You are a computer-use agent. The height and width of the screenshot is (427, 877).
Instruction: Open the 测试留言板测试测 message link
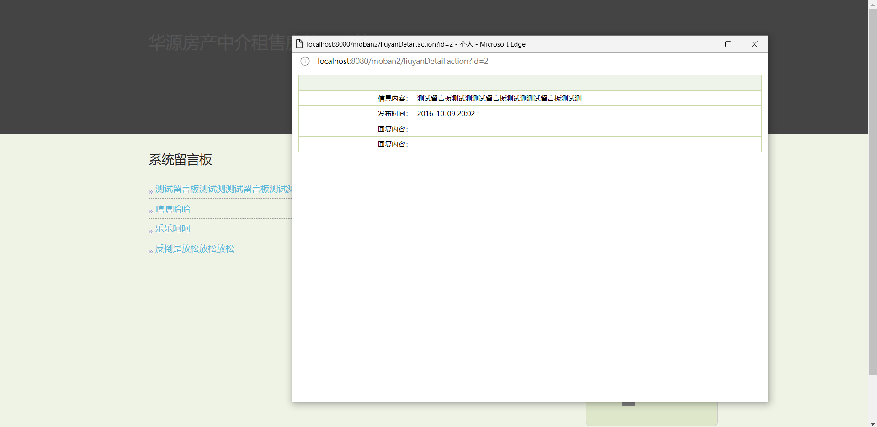223,189
